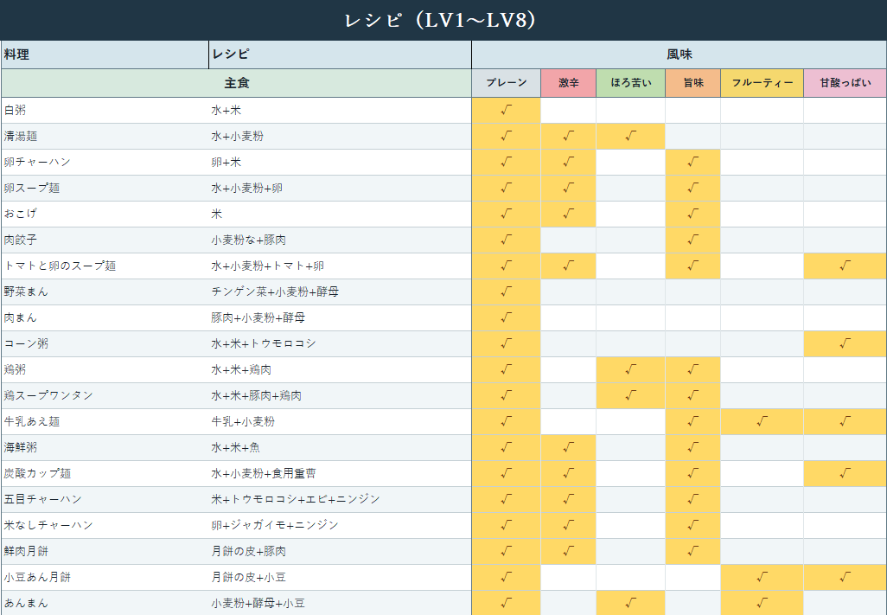
Task: Click the 旨味 checkmark for 肉餃子
Action: tap(693, 240)
